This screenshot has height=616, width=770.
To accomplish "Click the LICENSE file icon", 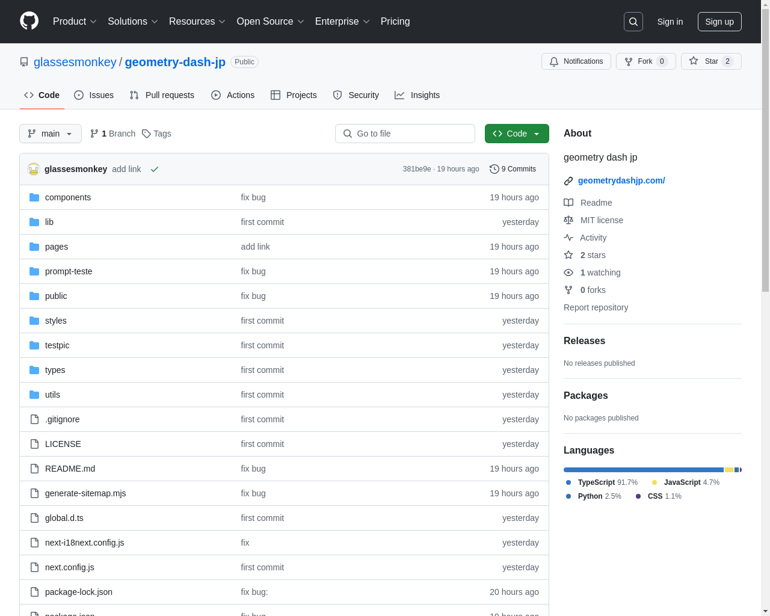I will click(34, 444).
